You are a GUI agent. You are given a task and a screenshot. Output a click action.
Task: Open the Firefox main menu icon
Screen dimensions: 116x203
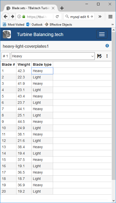coord(110,16)
